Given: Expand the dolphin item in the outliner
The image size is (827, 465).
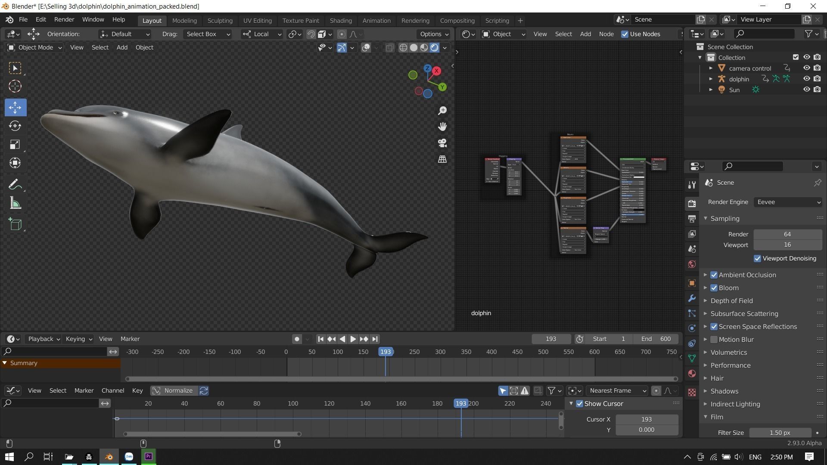Looking at the screenshot, I should click(711, 79).
